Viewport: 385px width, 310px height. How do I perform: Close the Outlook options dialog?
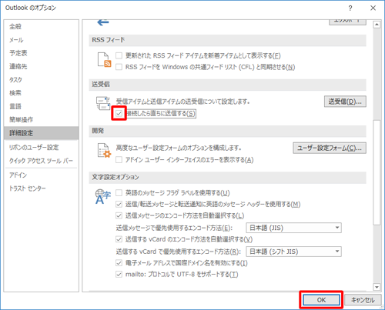point(373,8)
